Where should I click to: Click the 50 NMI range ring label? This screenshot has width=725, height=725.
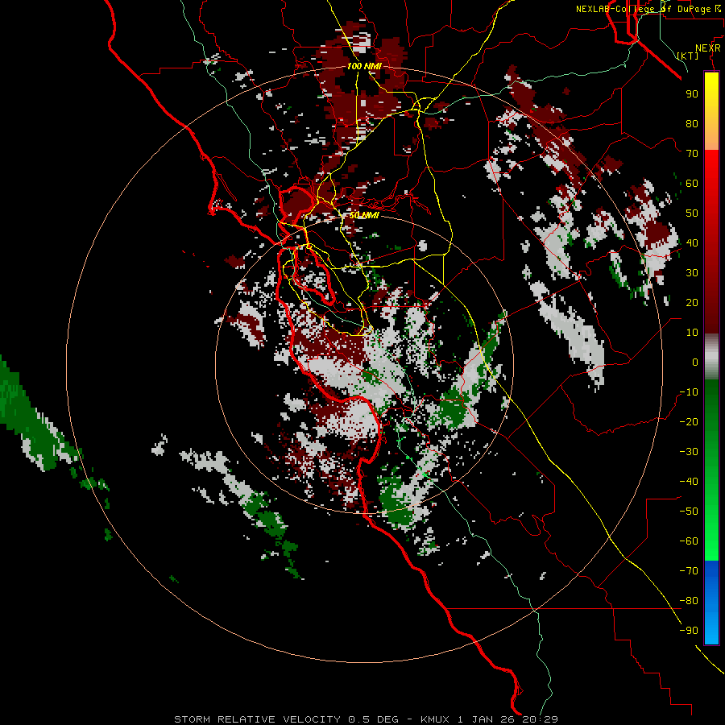[364, 215]
